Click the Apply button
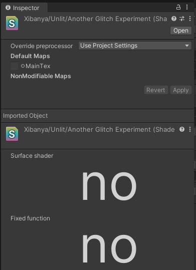196x270 pixels. click(x=181, y=90)
